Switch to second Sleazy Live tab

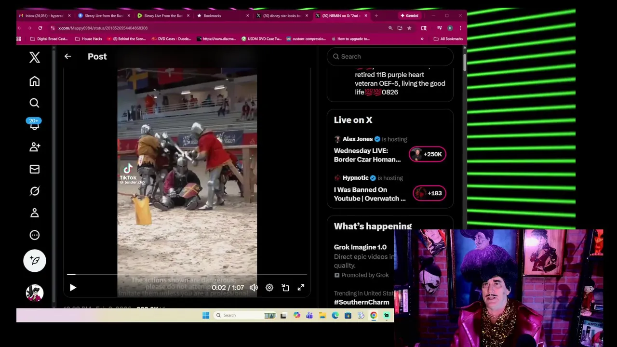tap(163, 15)
